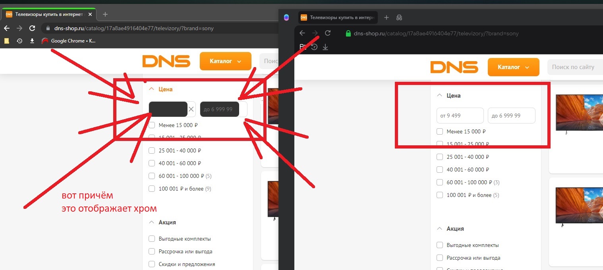Check 25 001 - 40 000 ₽ in right window

pyautogui.click(x=439, y=157)
